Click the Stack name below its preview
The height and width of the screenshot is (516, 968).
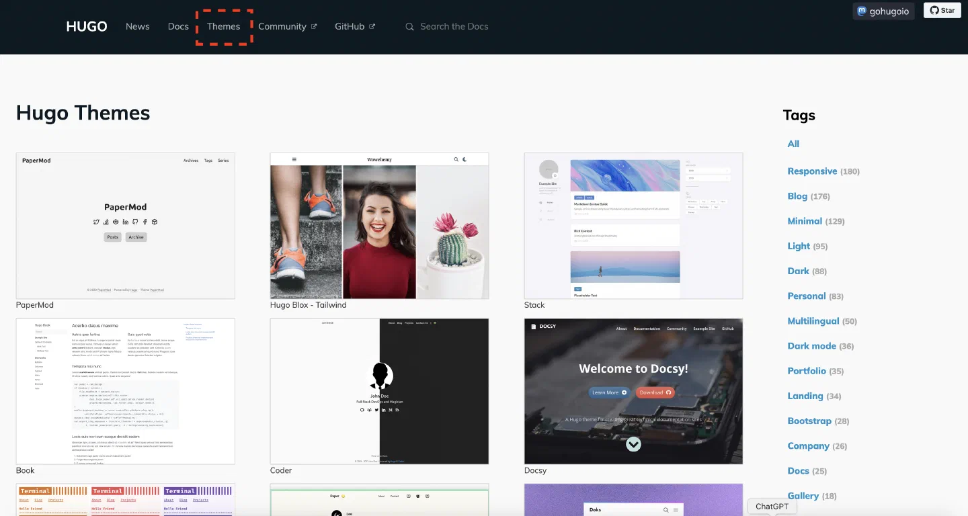[534, 305]
